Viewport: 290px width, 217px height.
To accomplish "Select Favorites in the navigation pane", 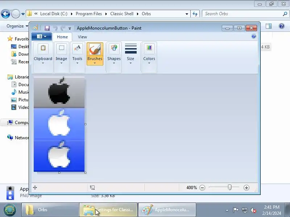I will [18, 39].
